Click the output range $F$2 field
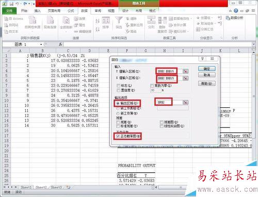 (x=169, y=103)
